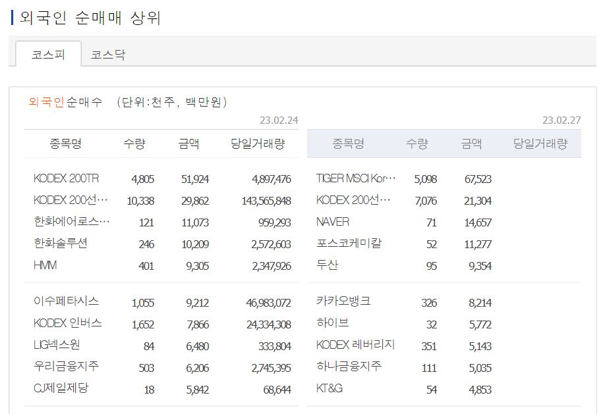Click the 23.02.24 date label
Screen dimensions: 599x414
coord(279,120)
